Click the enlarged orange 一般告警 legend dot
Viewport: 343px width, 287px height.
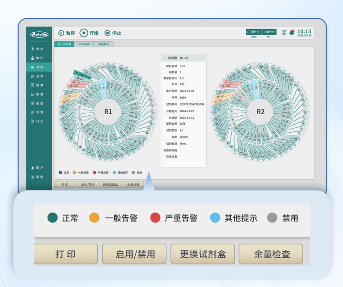coord(94,218)
